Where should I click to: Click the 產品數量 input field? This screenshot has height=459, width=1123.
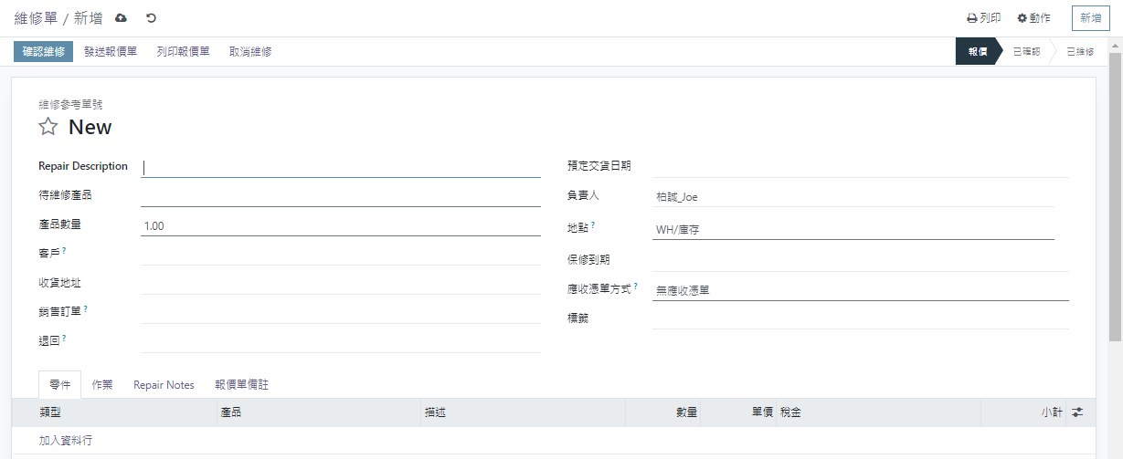[x=340, y=225]
